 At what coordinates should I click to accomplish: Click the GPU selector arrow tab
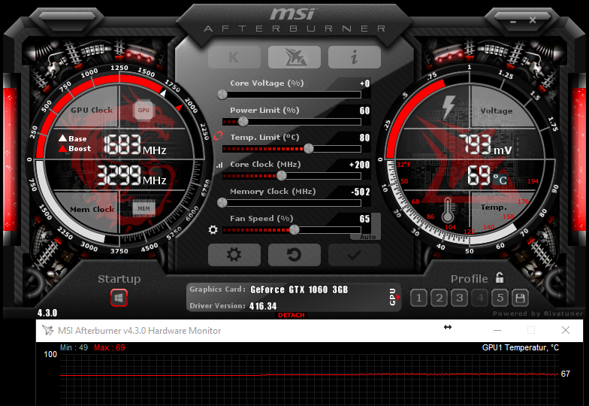click(x=394, y=297)
